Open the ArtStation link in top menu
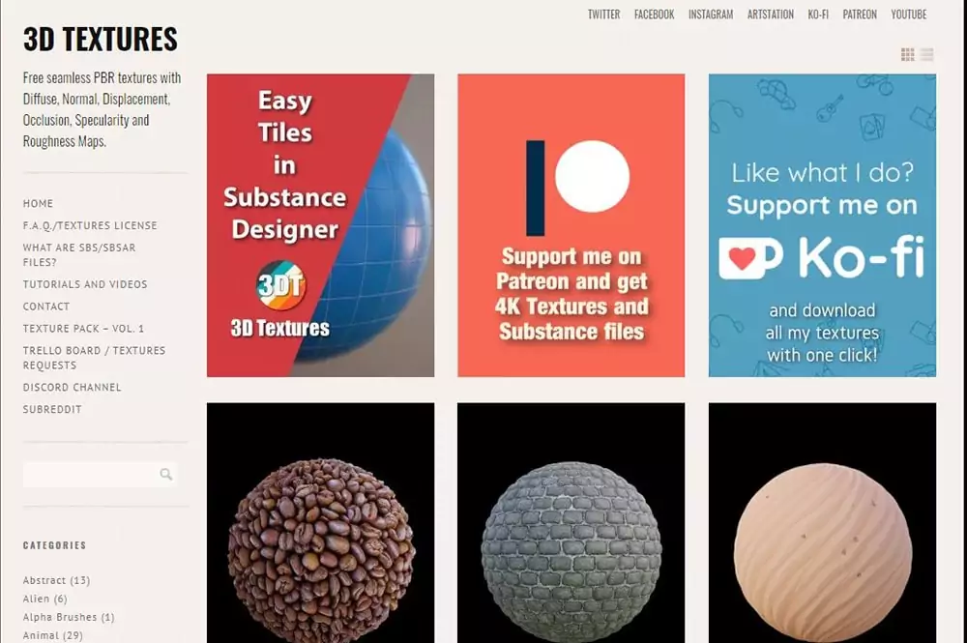The width and height of the screenshot is (967, 643). pos(771,15)
